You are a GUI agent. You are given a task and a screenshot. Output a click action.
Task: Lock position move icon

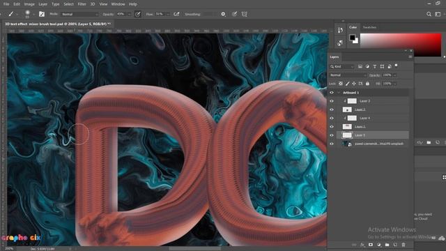click(354, 84)
